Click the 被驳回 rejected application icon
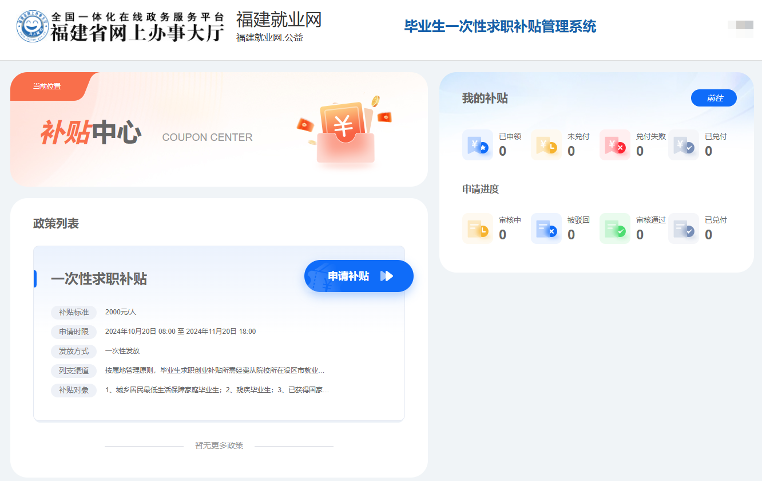 click(x=546, y=228)
